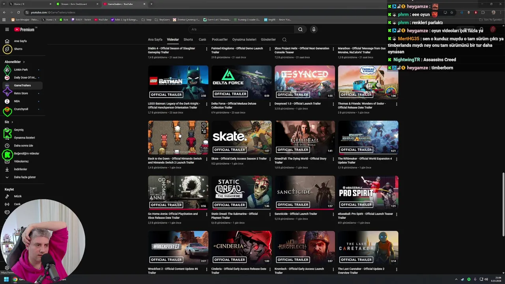Open options menu for Diablo 4 video
This screenshot has height=284, width=505.
[x=207, y=49]
